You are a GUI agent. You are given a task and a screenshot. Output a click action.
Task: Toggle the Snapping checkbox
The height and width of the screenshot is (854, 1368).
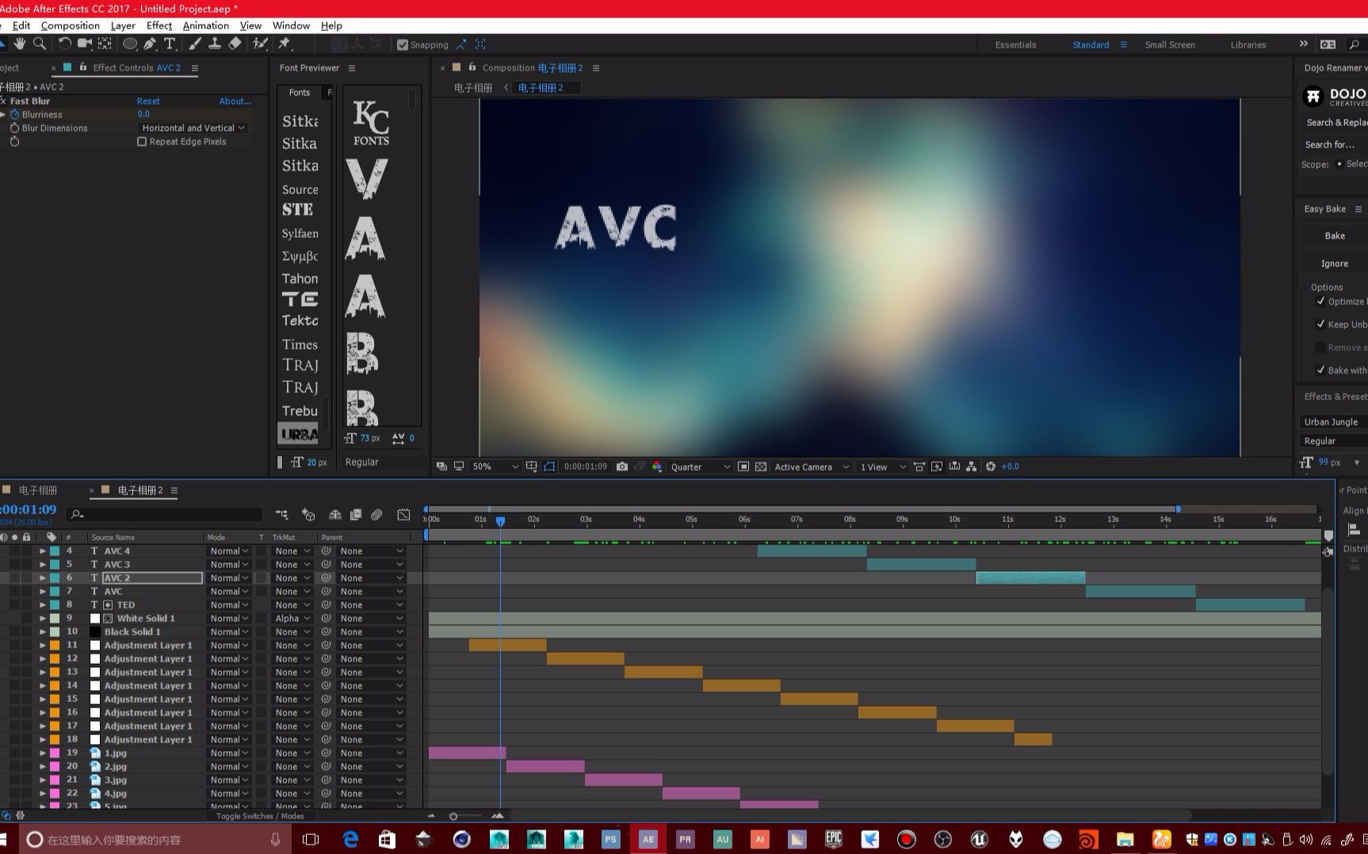click(403, 45)
